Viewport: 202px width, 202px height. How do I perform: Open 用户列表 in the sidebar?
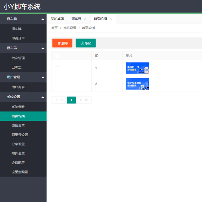23,87
